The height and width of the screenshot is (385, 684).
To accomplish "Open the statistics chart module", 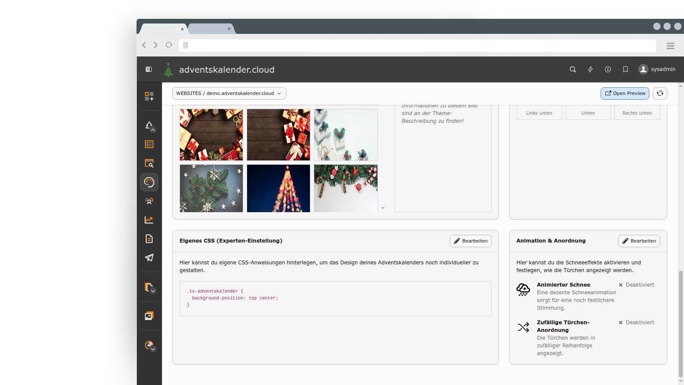I will point(149,220).
